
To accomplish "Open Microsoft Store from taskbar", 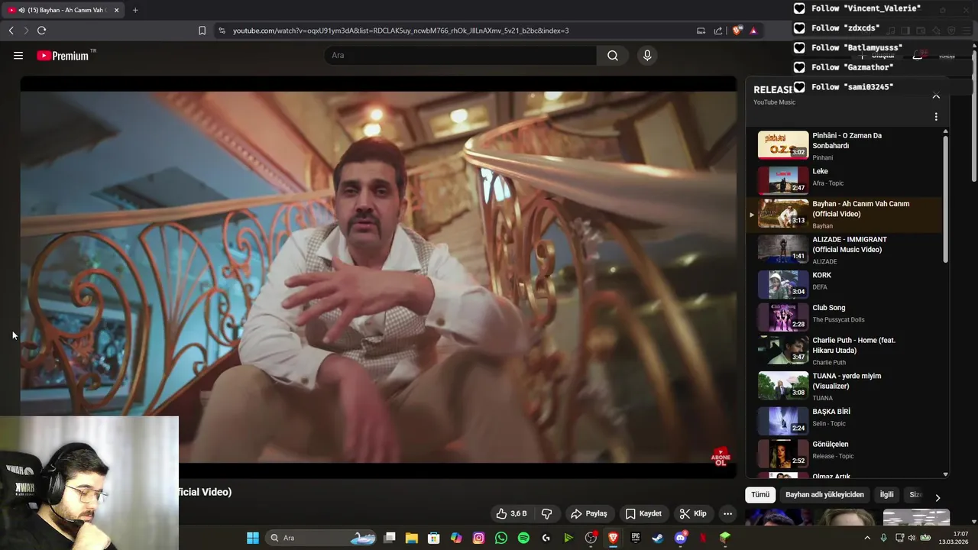I will 434,538.
